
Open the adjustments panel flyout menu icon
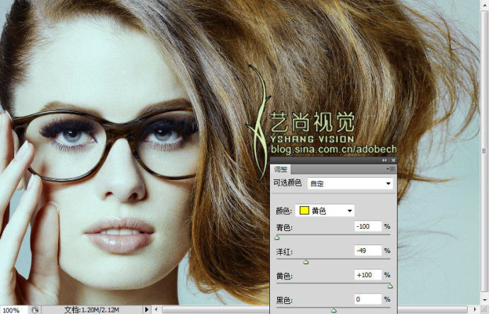(390, 169)
